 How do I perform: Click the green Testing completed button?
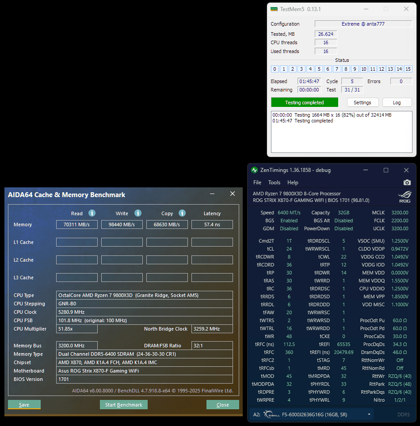pyautogui.click(x=305, y=103)
